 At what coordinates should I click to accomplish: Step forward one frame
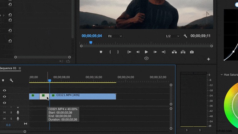pos(155,52)
